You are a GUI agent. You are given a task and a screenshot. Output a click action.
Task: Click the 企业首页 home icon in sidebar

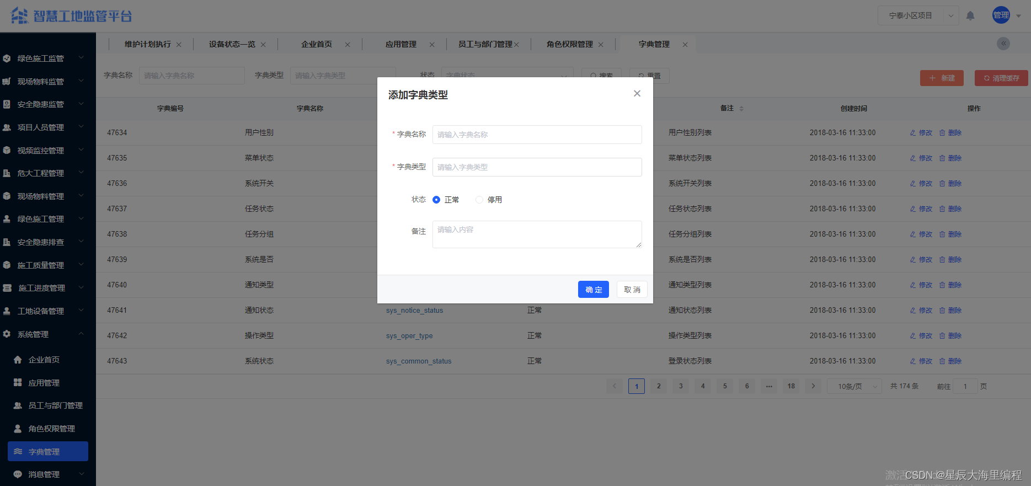(18, 360)
